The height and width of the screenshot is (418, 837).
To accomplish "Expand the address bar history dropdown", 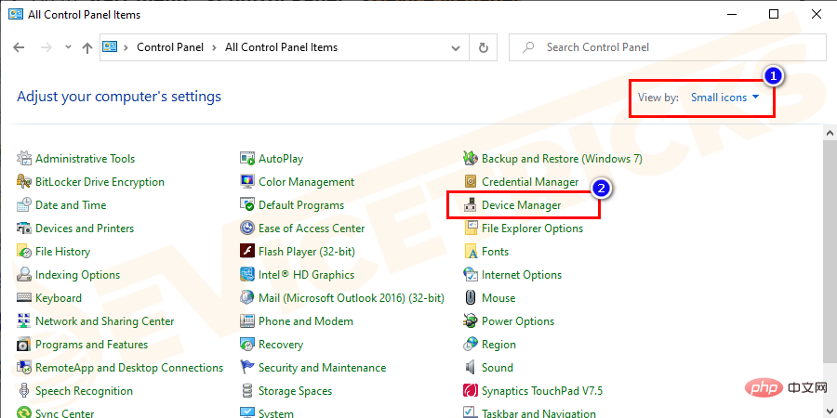I will [x=456, y=47].
